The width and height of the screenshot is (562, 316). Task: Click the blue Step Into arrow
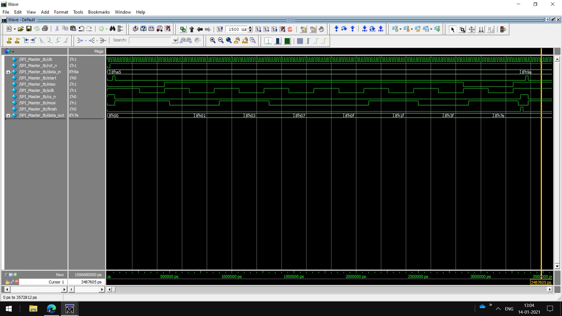coord(336,29)
